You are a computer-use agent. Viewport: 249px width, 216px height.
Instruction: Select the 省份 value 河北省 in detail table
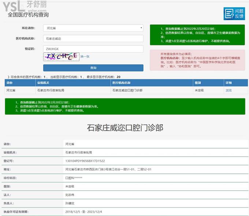click(x=70, y=144)
